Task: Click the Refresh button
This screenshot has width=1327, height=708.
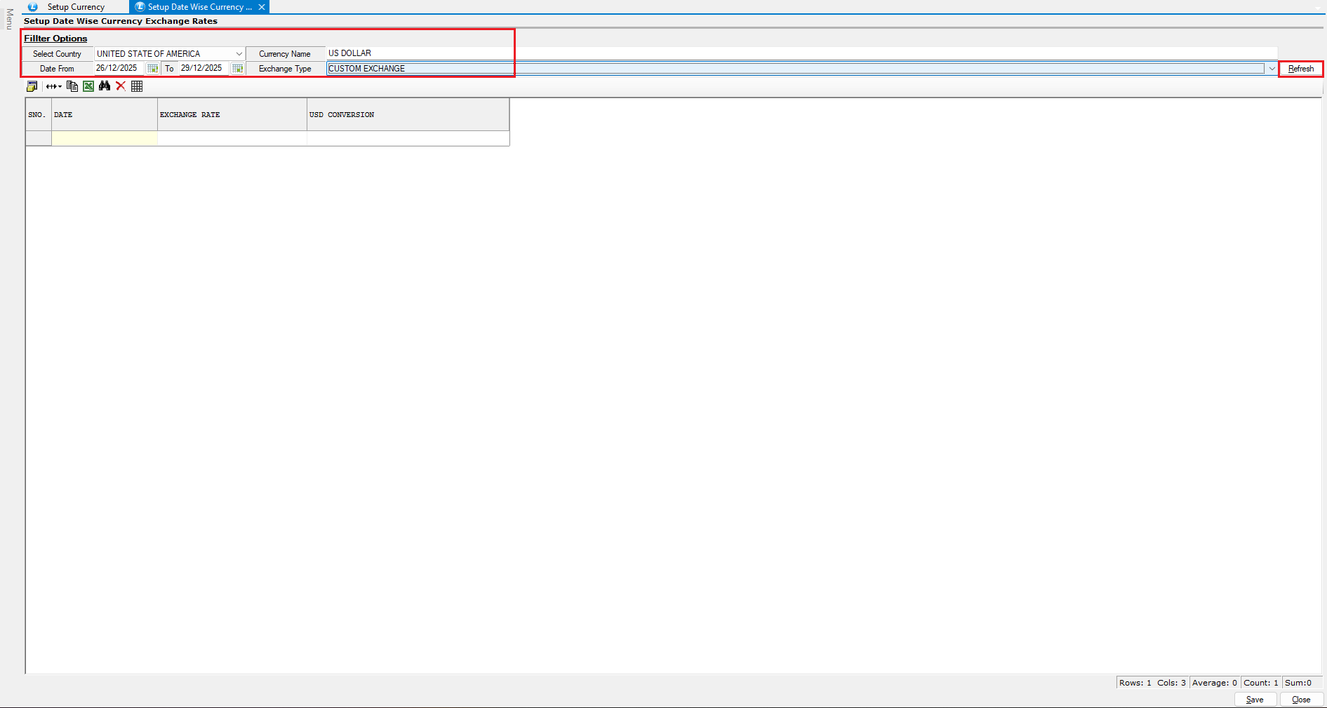Action: click(x=1300, y=69)
